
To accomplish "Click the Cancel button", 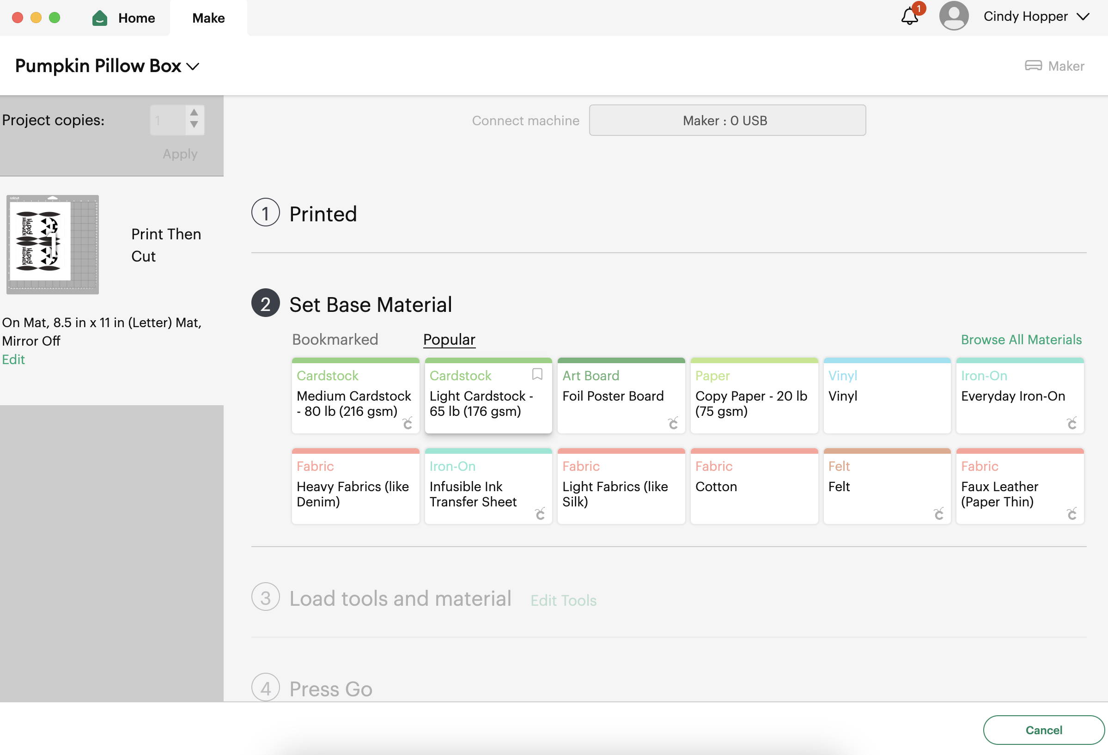I will coord(1044,730).
